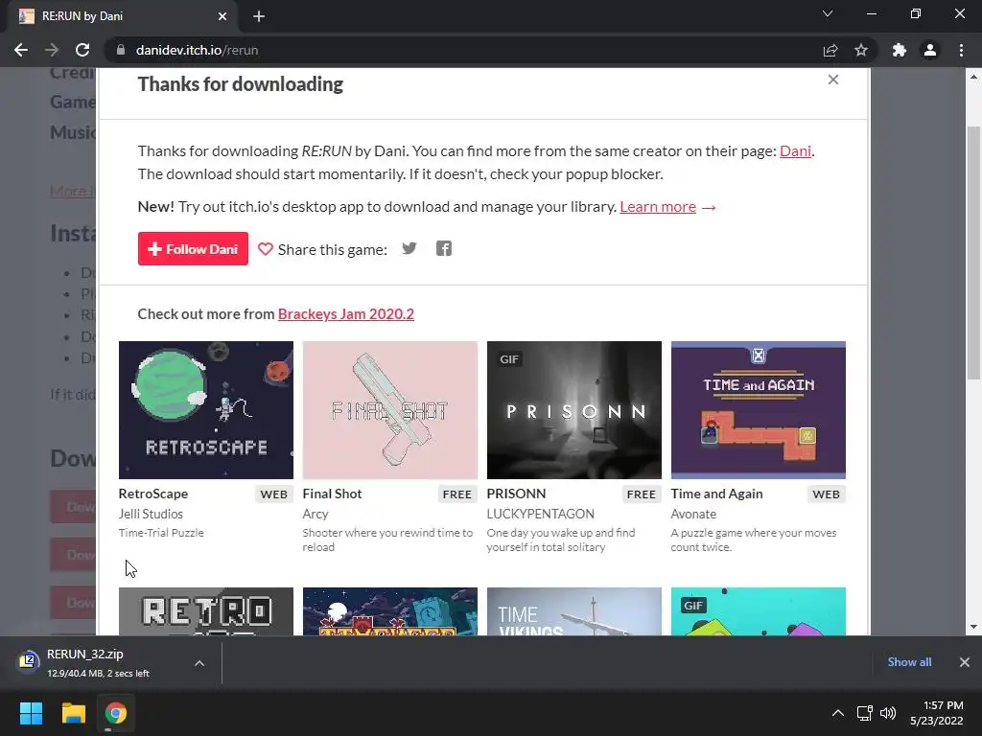The image size is (982, 736).
Task: Click the Time and Again title
Action: coord(717,494)
